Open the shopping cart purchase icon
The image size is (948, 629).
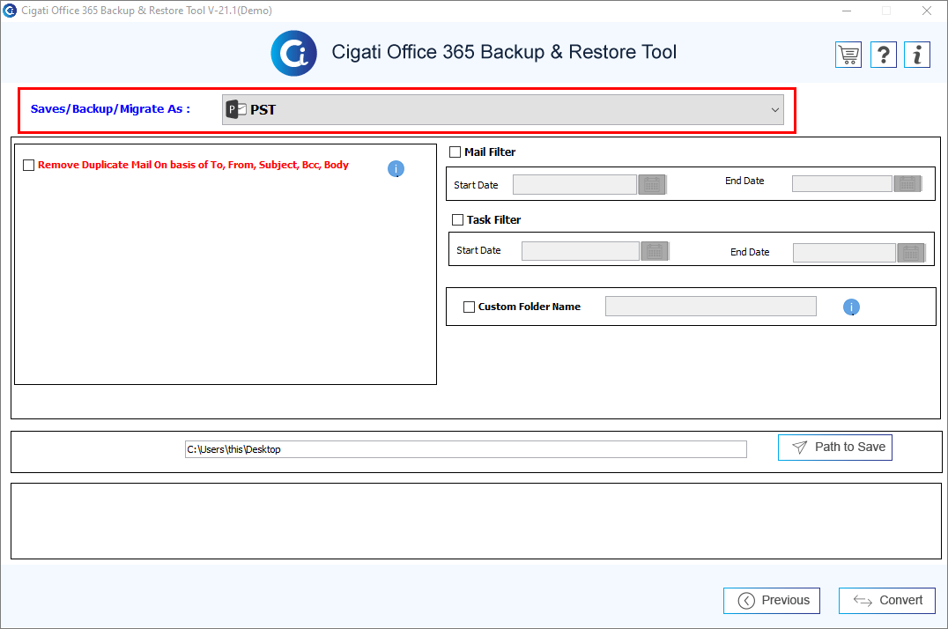coord(848,55)
